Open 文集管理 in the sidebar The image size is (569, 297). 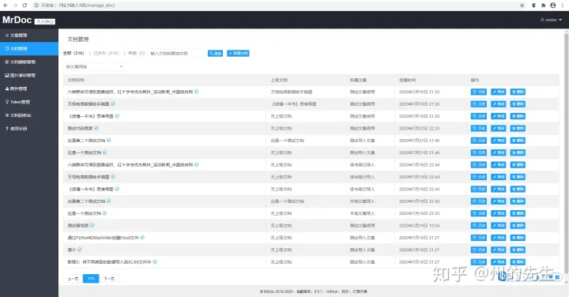29,36
